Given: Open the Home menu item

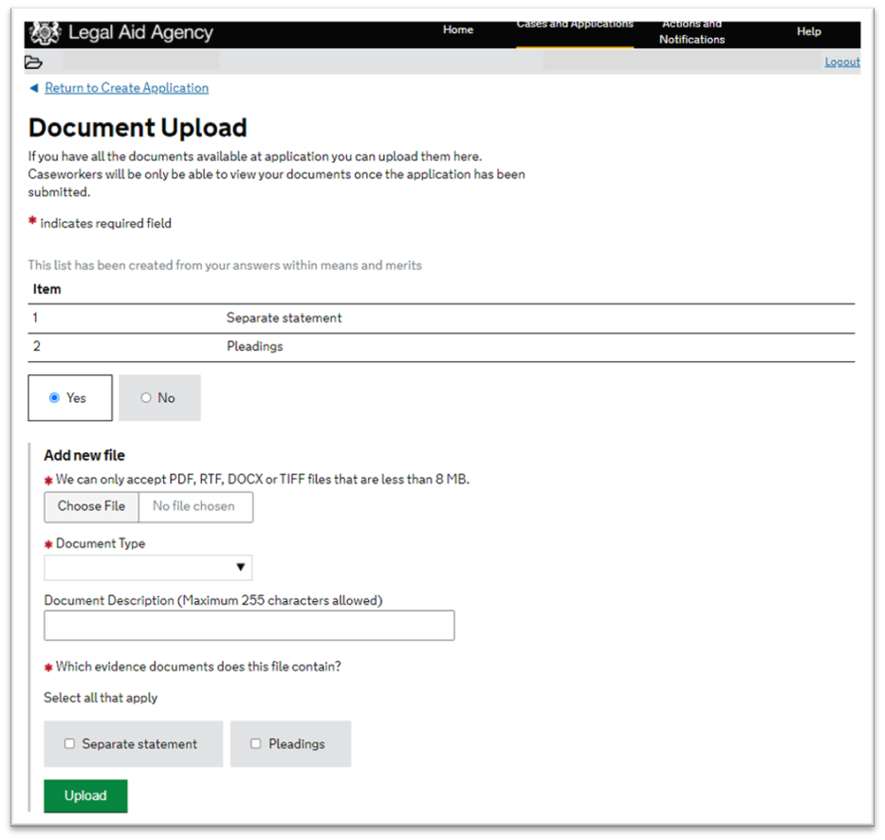Looking at the screenshot, I should (x=457, y=30).
